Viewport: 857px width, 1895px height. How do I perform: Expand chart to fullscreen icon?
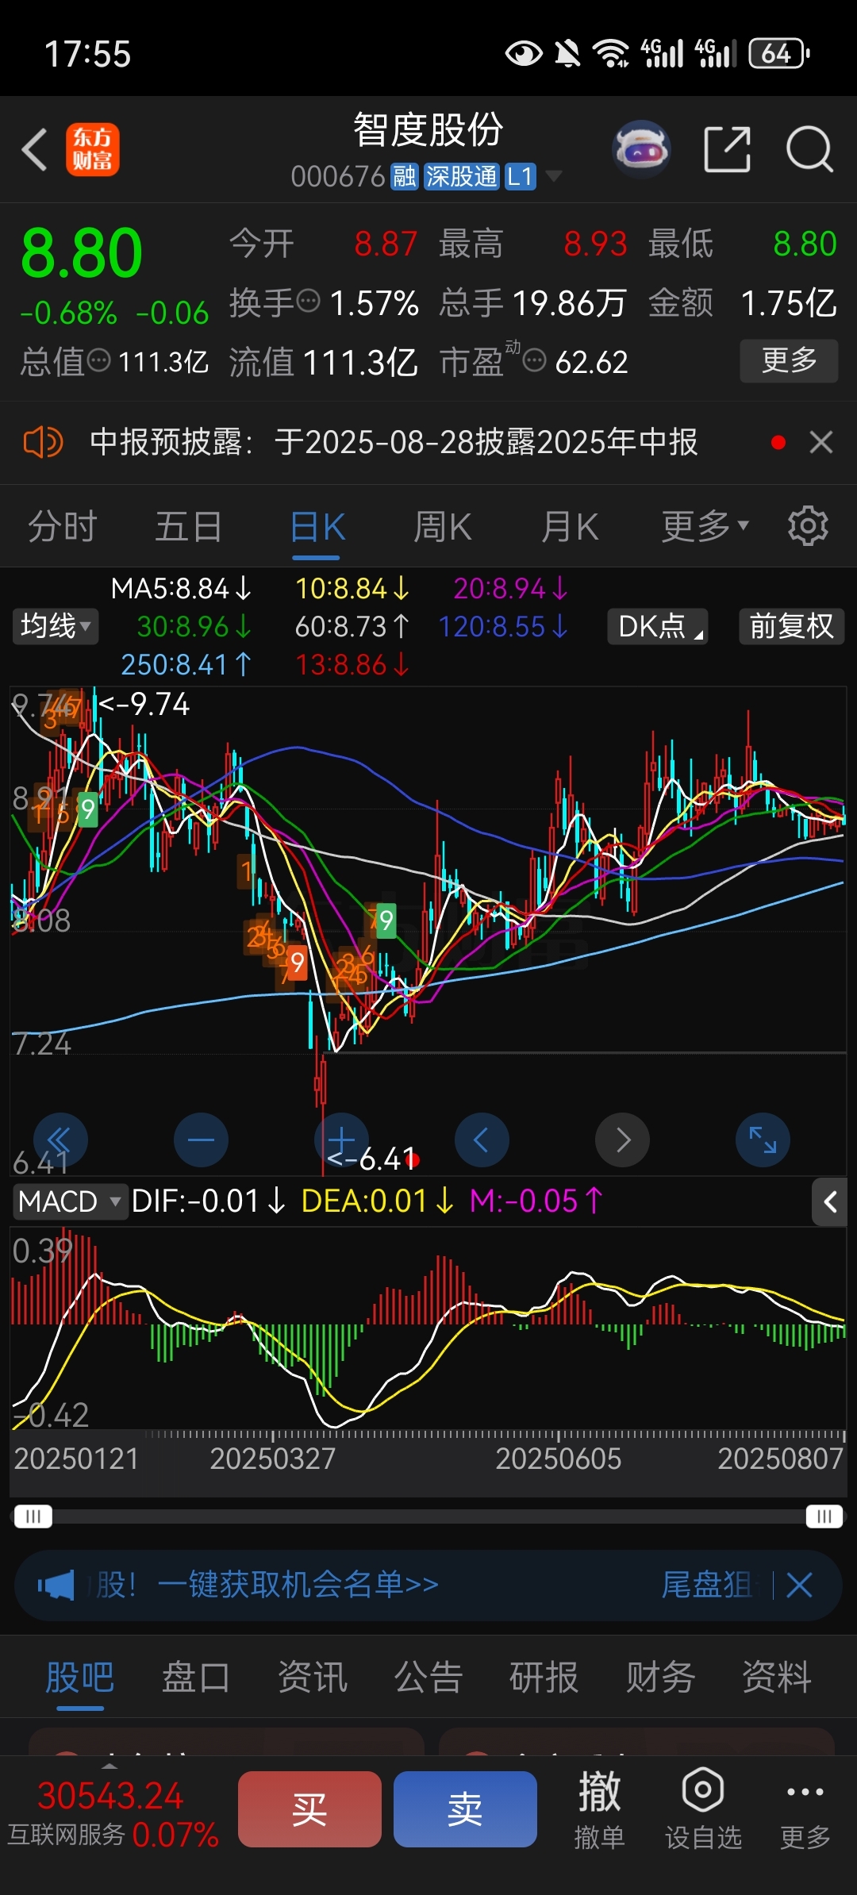pos(763,1140)
